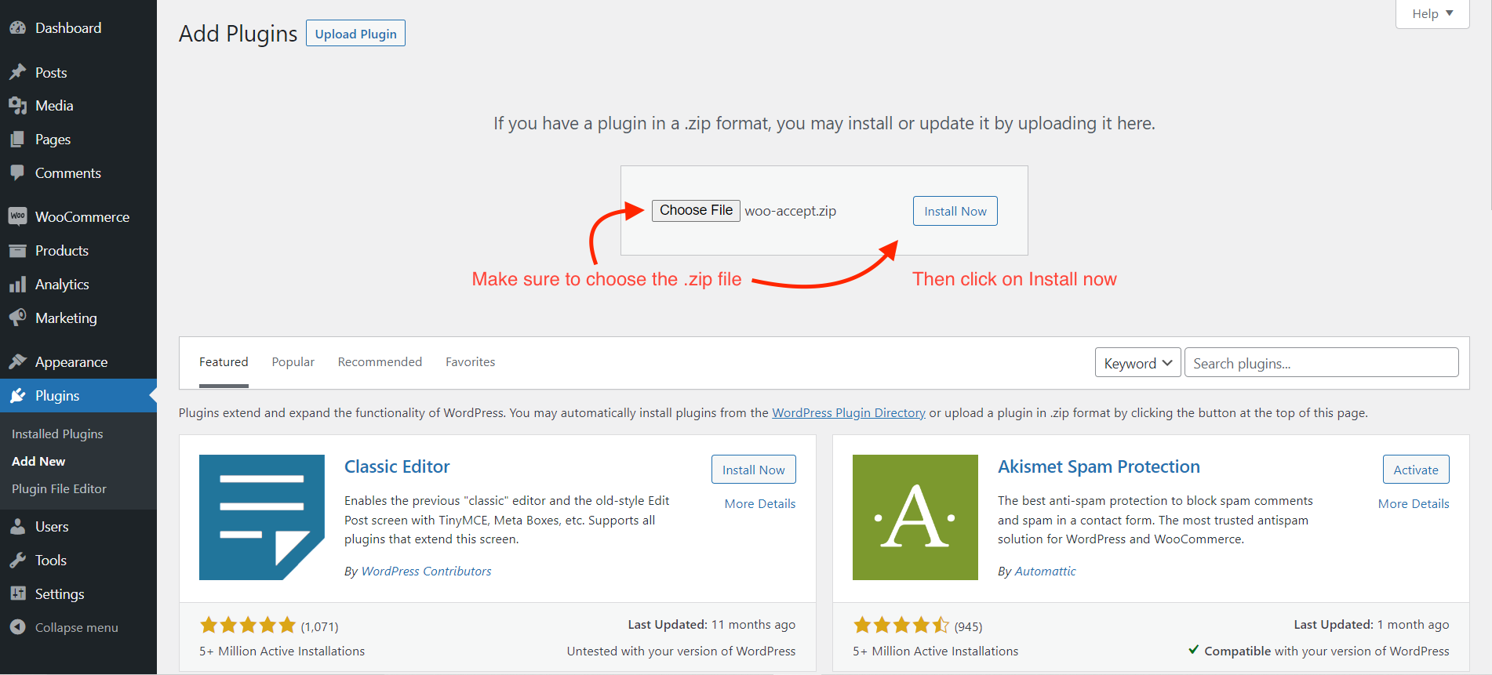The width and height of the screenshot is (1492, 675).
Task: Click the Upload Plugin button
Action: 355,33
